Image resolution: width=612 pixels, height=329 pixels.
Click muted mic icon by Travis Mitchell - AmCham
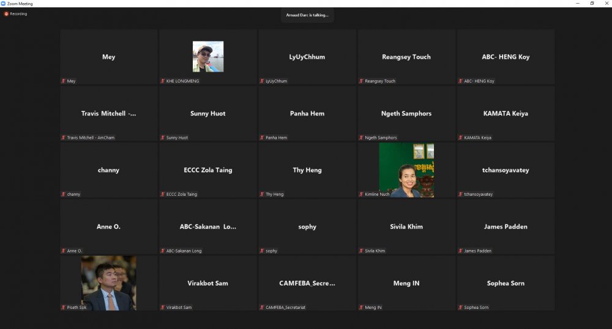coord(63,138)
